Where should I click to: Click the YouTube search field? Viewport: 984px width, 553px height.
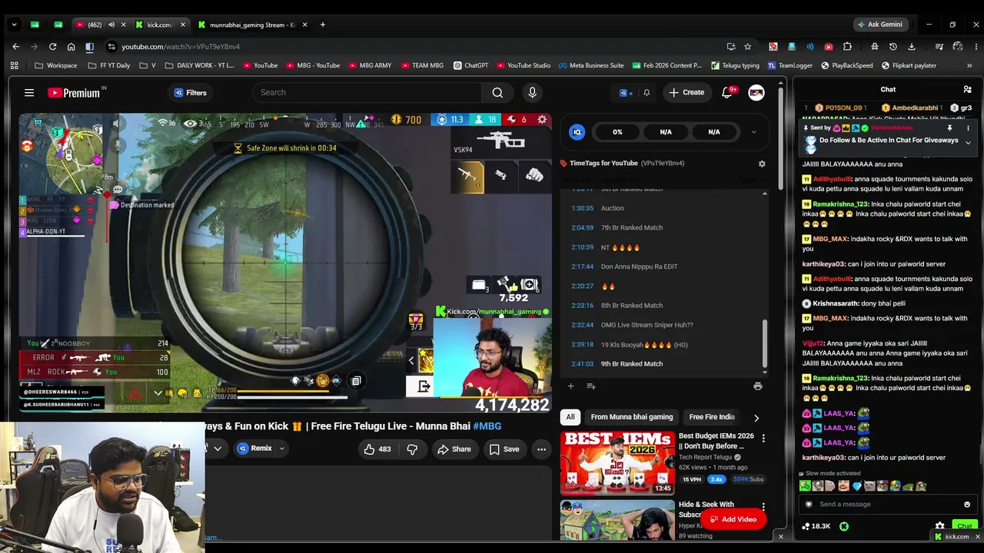pos(367,93)
